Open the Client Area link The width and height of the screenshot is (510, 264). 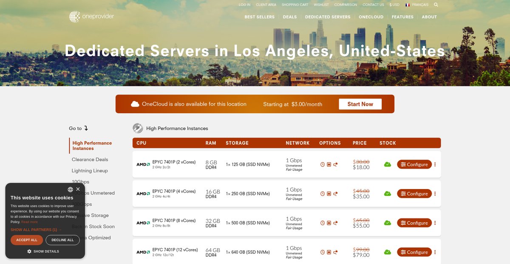[x=266, y=5]
